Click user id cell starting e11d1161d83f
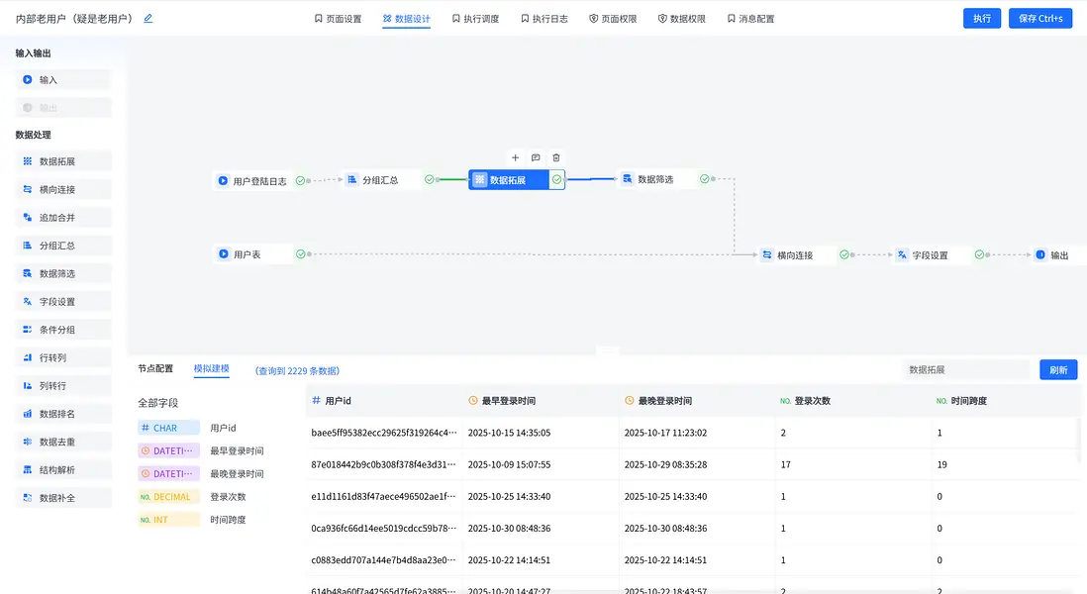The height and width of the screenshot is (594, 1087). point(383,496)
